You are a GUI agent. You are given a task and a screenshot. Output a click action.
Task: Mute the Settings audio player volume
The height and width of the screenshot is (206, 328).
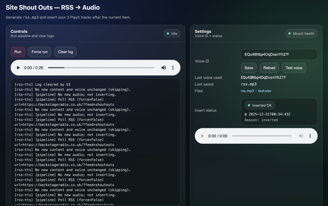click(x=301, y=136)
